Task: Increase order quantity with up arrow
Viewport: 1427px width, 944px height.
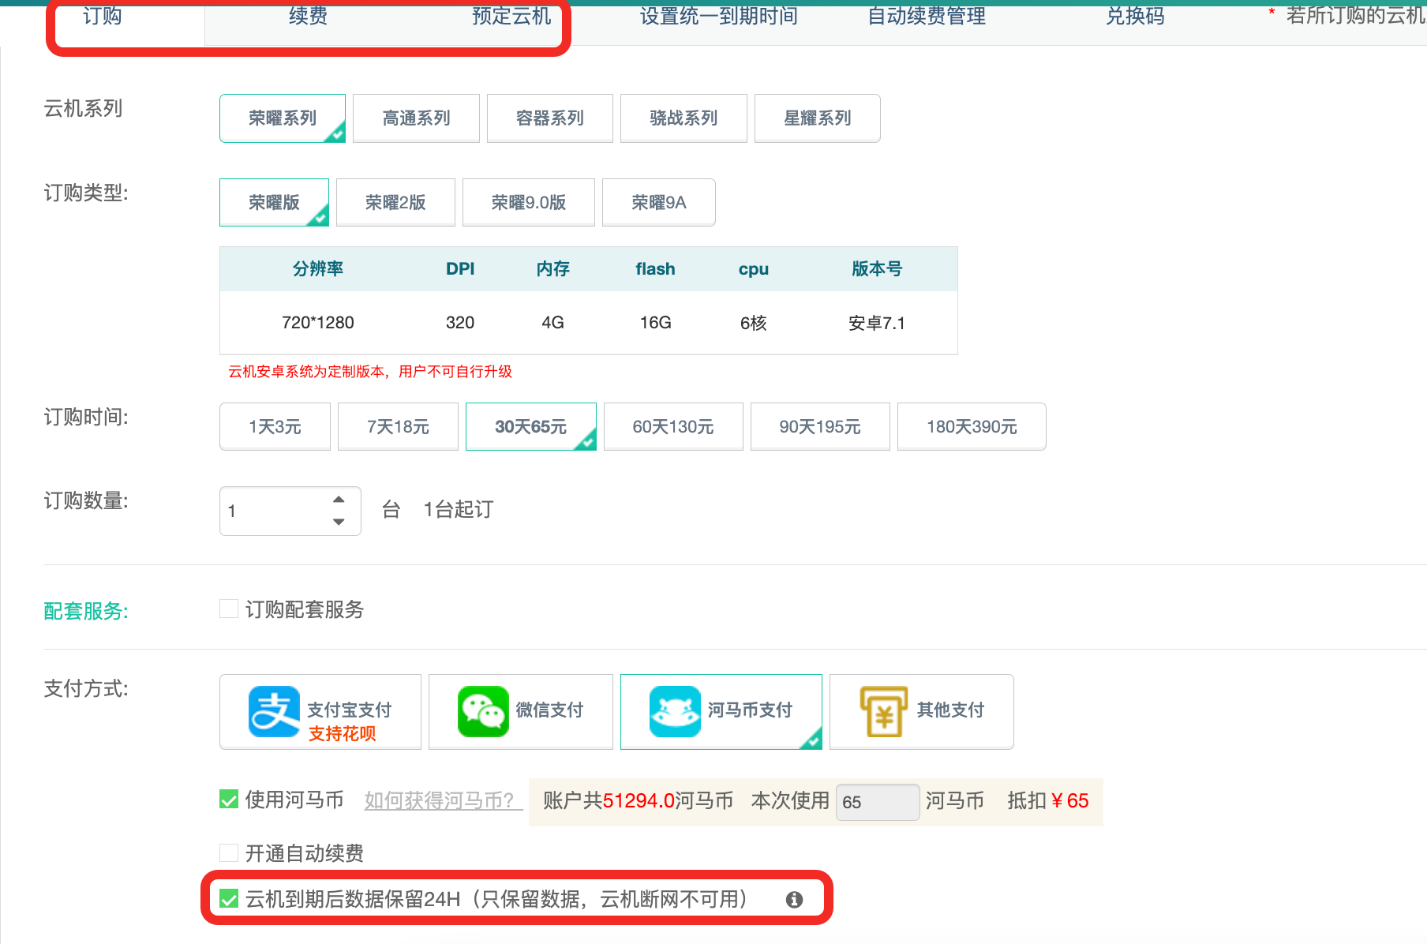Action: coord(339,500)
